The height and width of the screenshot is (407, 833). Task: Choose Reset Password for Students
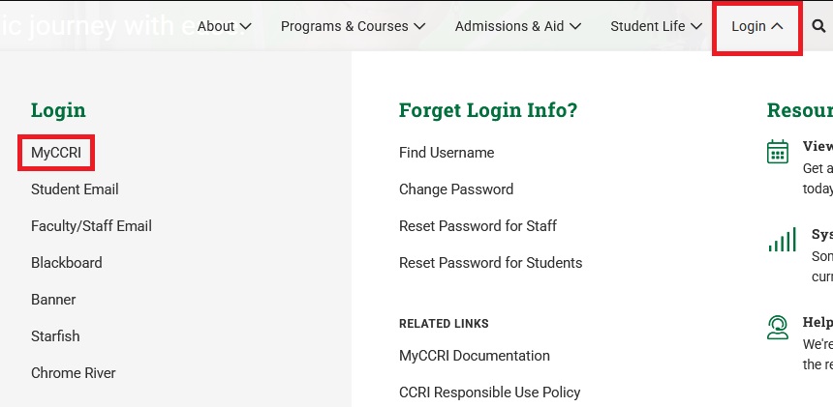click(490, 263)
